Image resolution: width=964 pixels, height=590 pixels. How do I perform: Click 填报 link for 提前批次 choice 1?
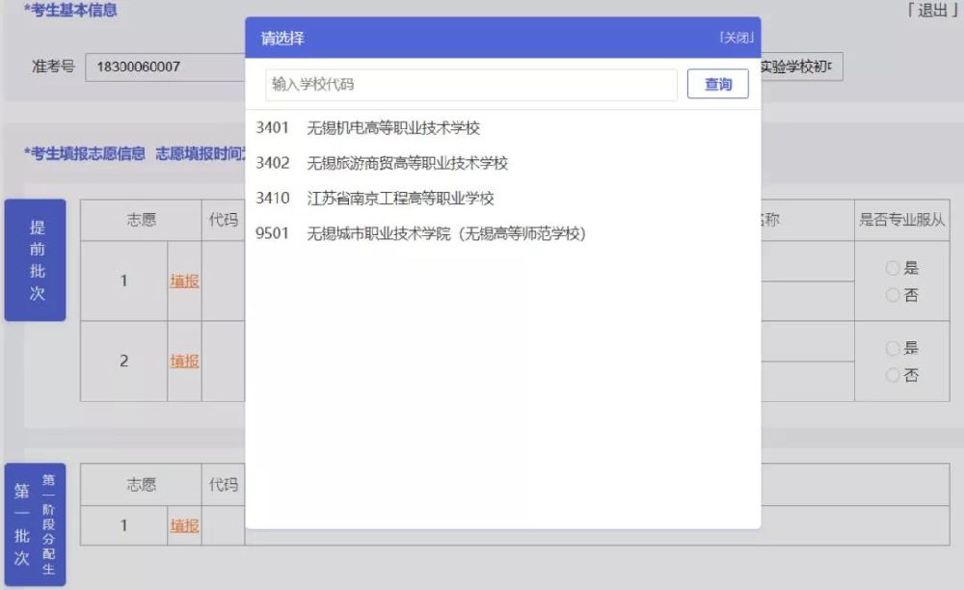[184, 281]
